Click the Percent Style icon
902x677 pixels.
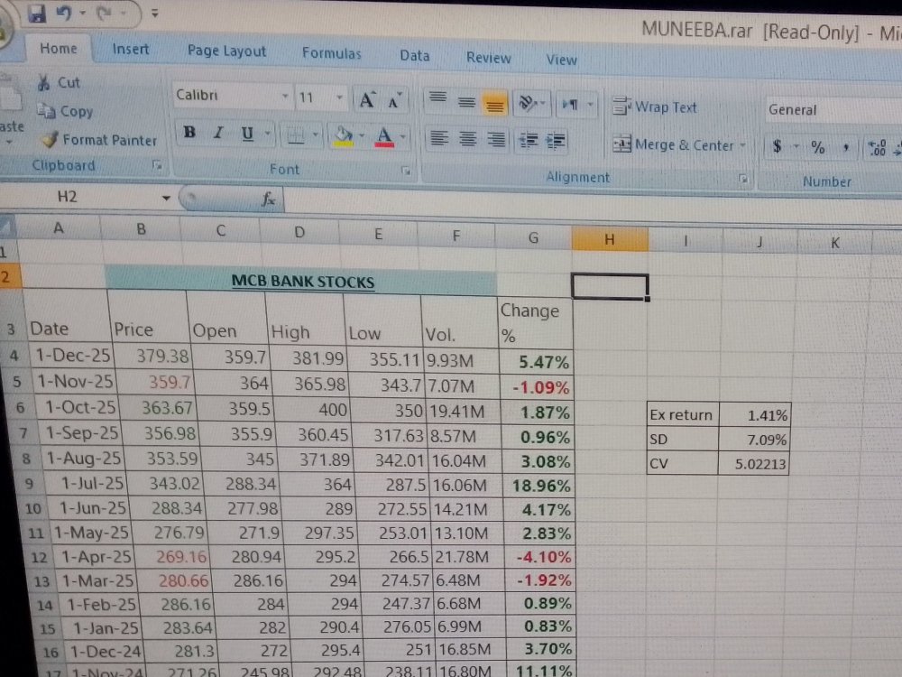pos(817,148)
